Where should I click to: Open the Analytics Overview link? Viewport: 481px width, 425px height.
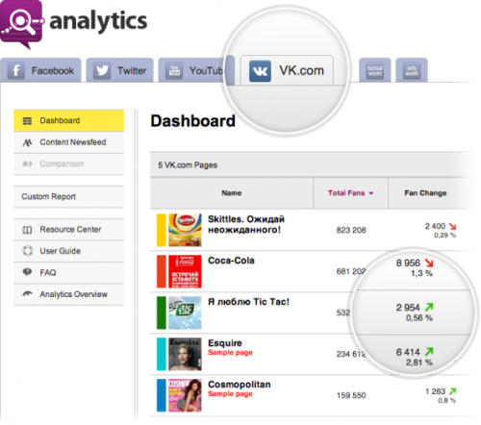click(x=68, y=294)
